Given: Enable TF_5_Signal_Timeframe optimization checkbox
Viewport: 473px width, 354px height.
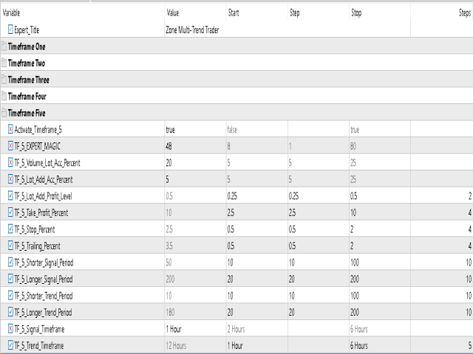Looking at the screenshot, I should [x=10, y=329].
